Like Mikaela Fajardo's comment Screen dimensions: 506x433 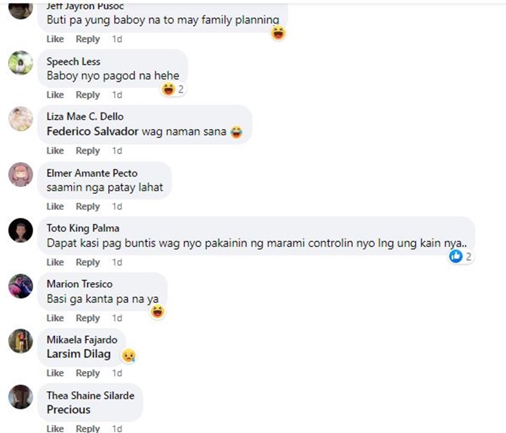(x=55, y=373)
